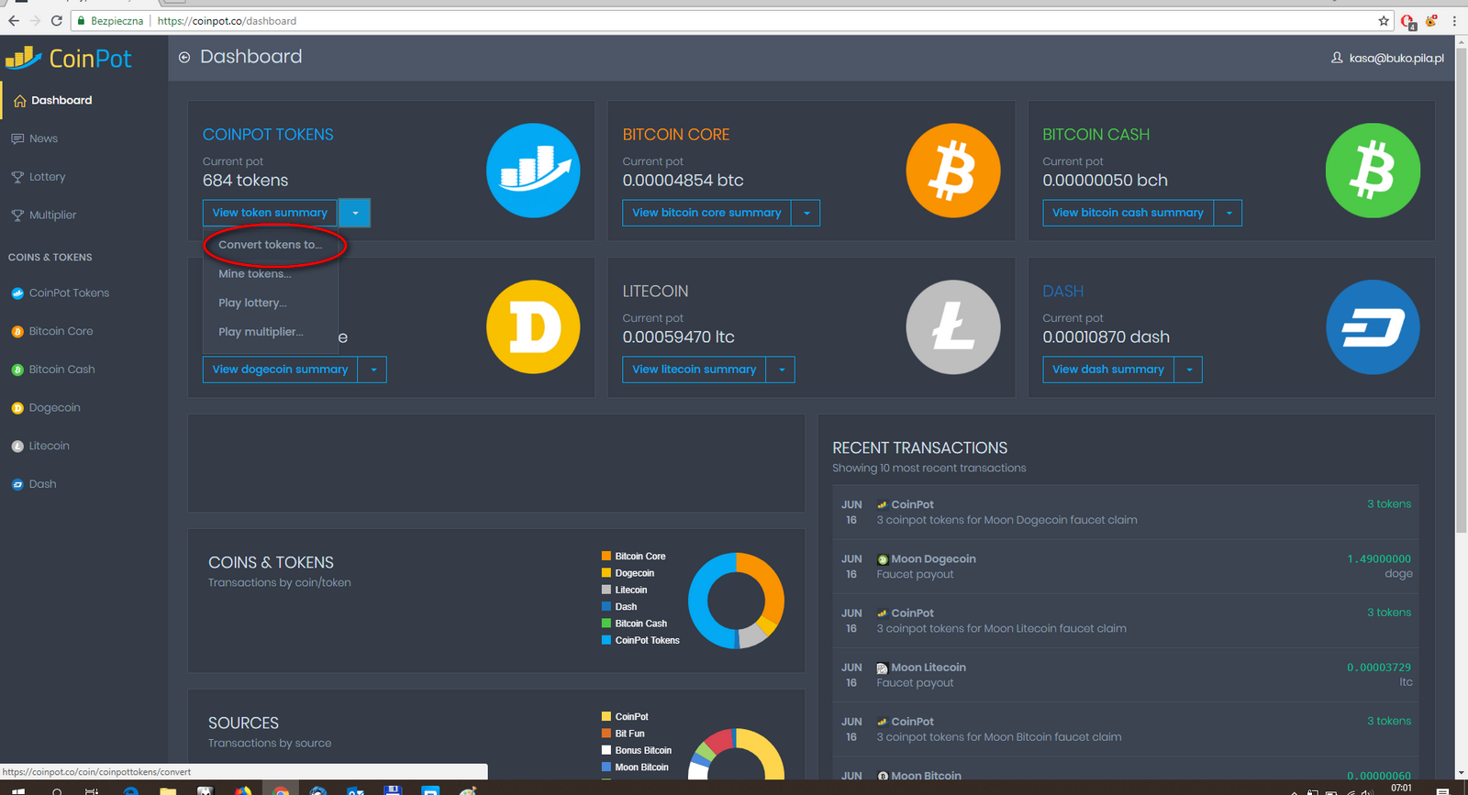
Task: Click the sidebar Bitcoin Core orange icon
Action: point(17,332)
